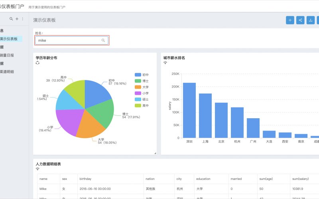
Task: Open the 渠道明细 sidebar item
Action: click(x=7, y=72)
